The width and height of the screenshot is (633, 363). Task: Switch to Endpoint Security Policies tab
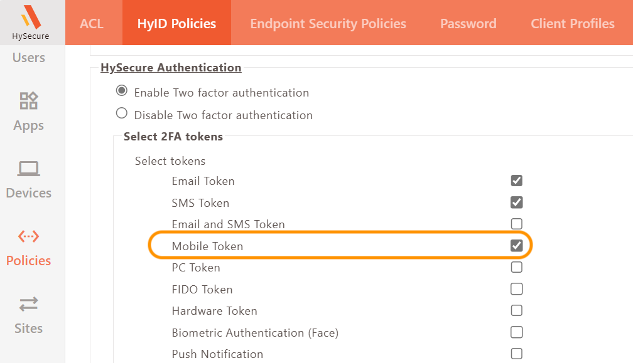(x=328, y=24)
